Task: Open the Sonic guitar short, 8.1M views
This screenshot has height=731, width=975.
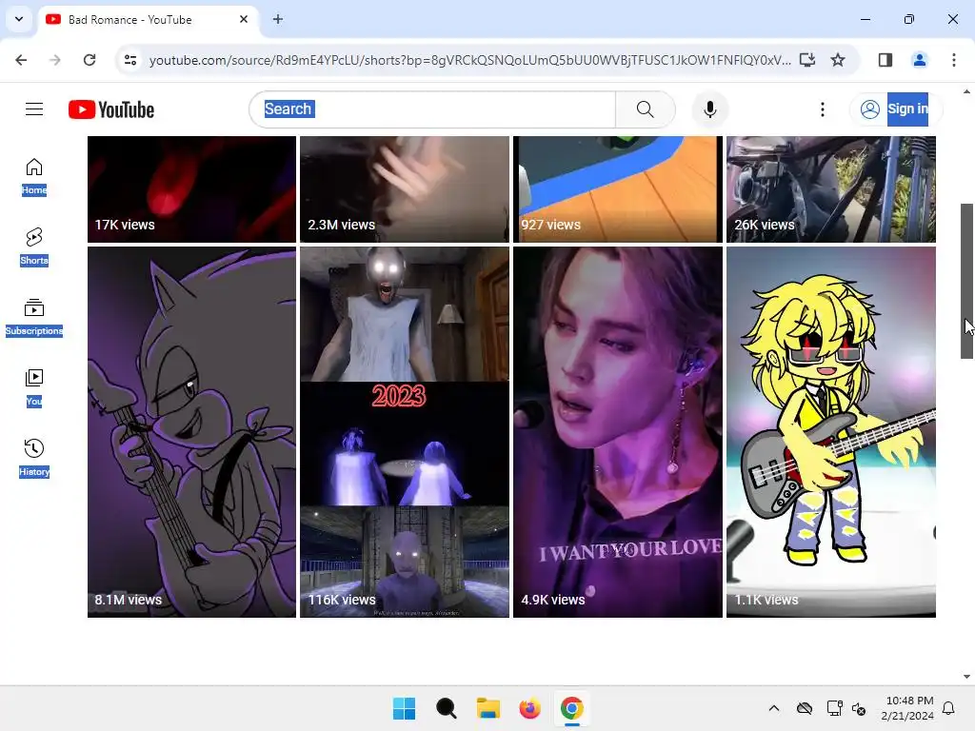Action: pos(191,432)
